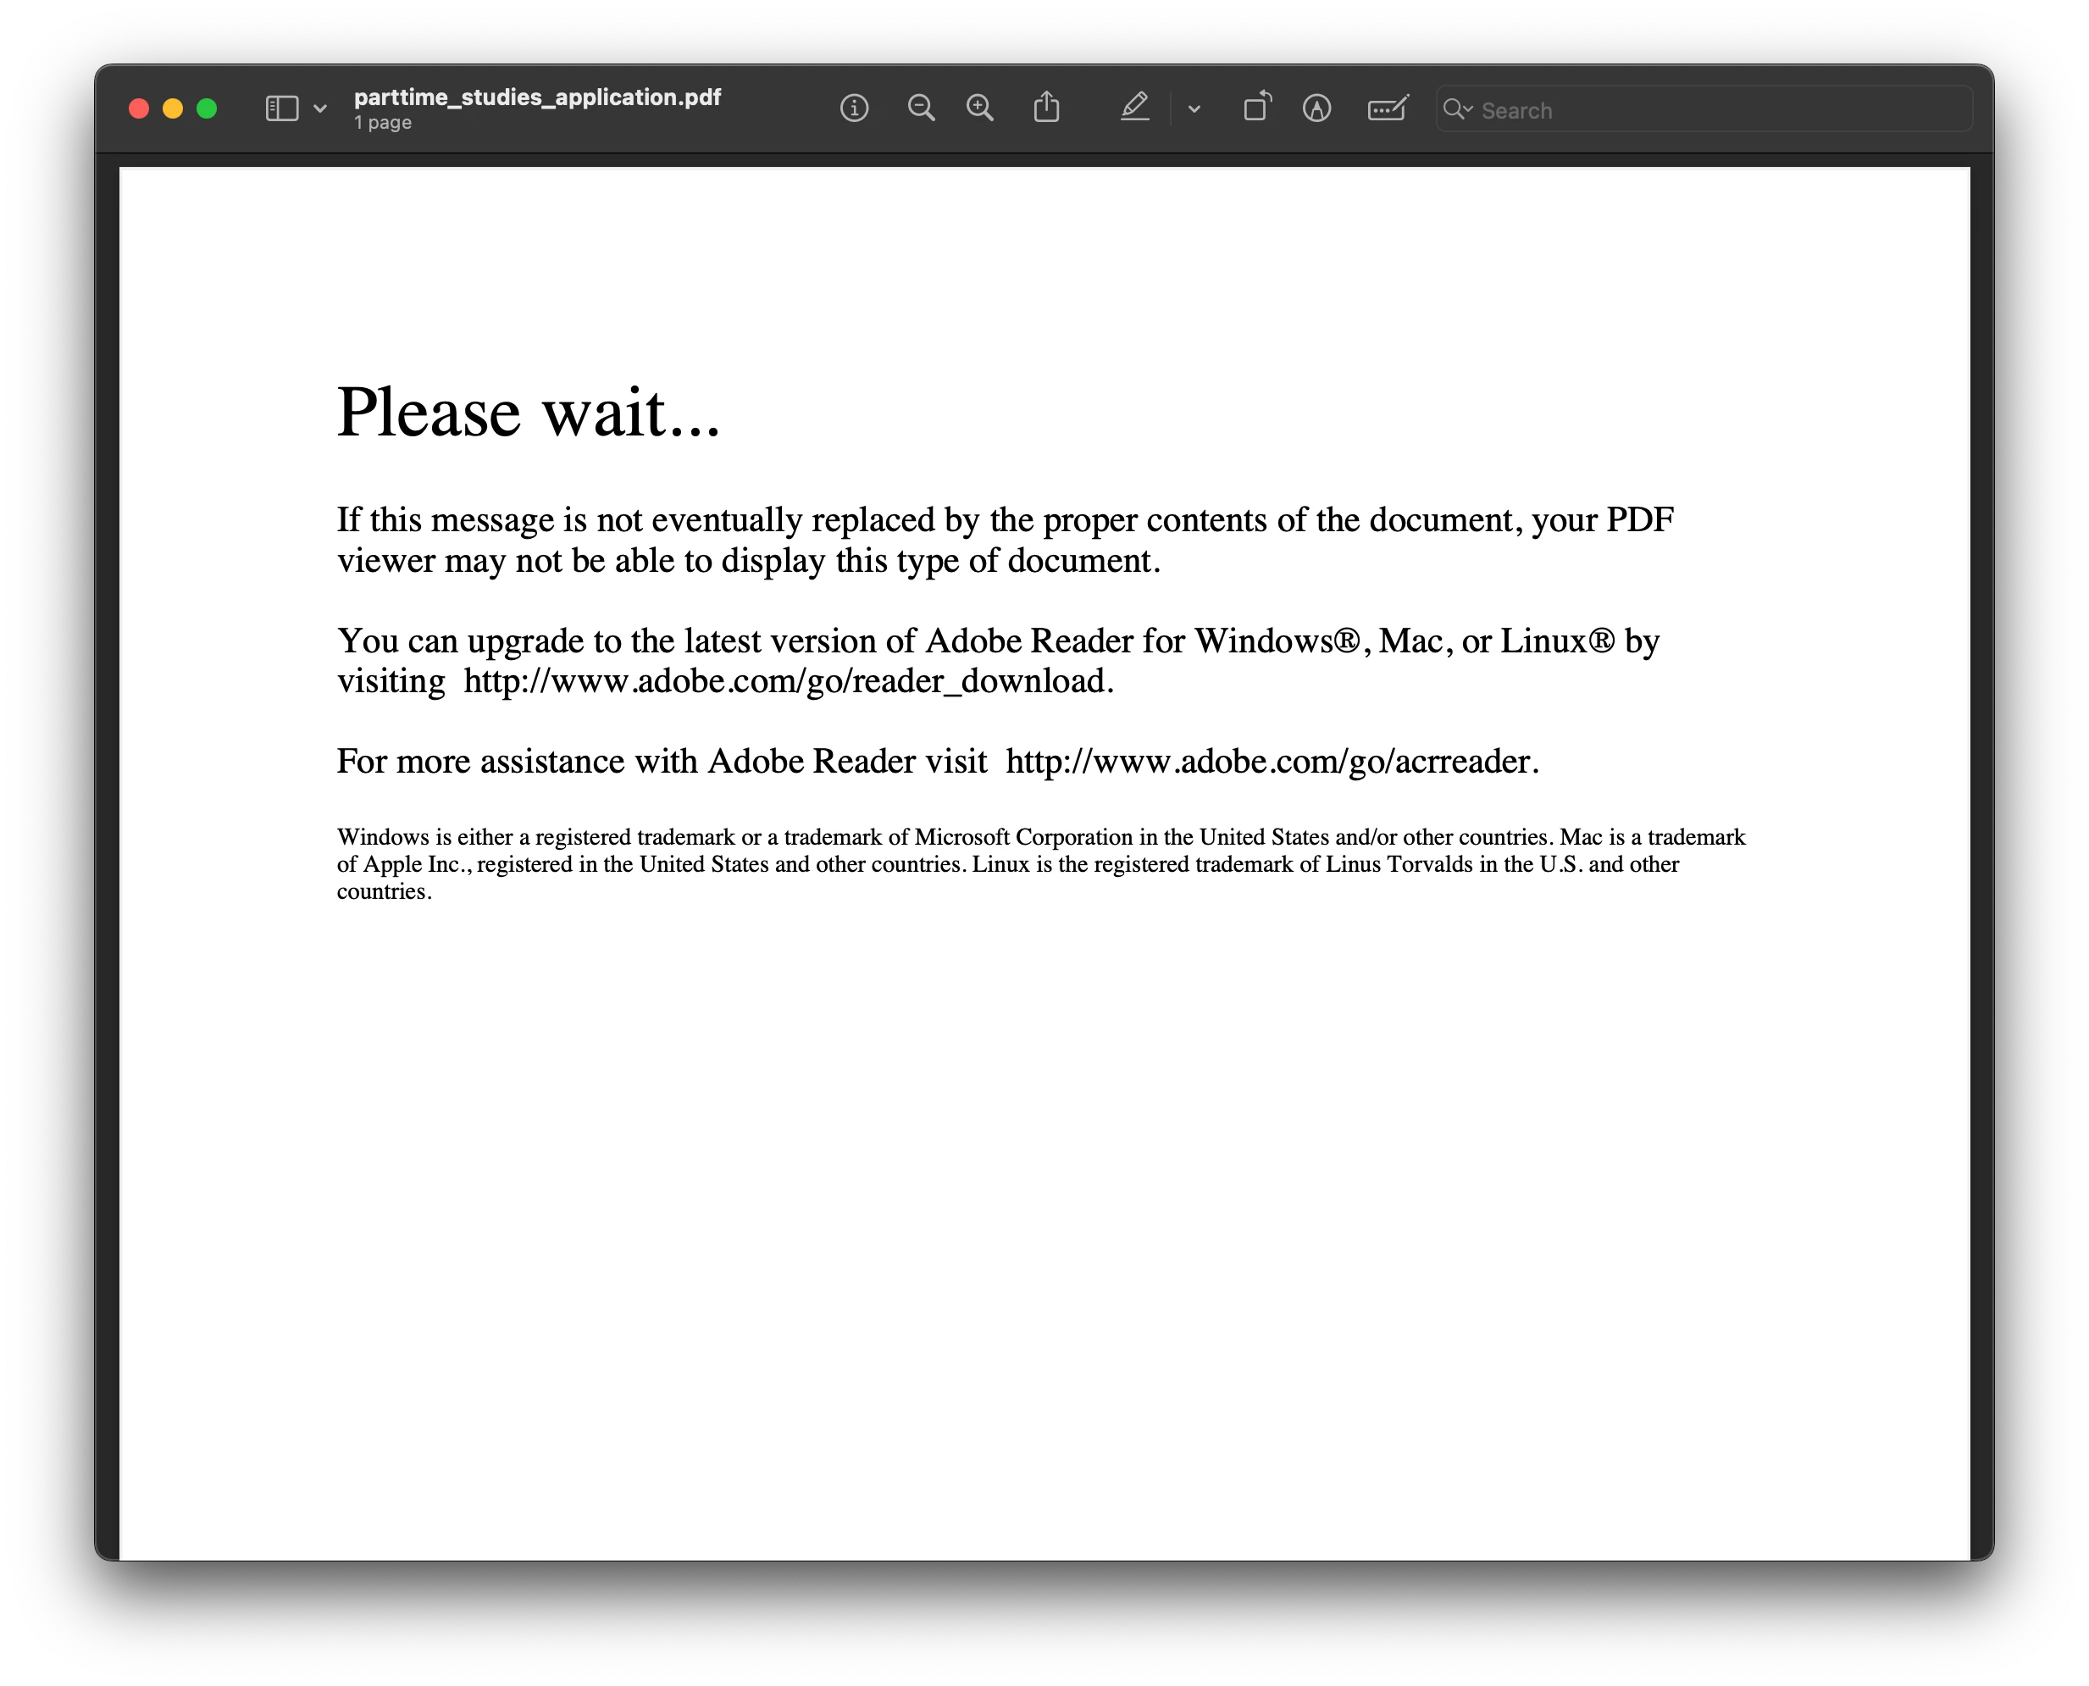Click the adobe.com/go/reader_download link
2089x1686 pixels.
787,682
